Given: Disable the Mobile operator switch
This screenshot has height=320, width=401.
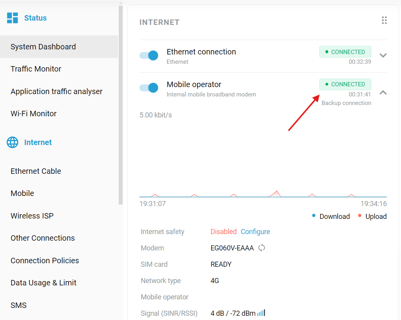Looking at the screenshot, I should tap(149, 88).
